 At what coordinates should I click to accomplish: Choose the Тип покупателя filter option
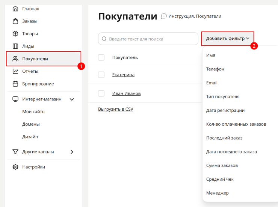[223, 97]
